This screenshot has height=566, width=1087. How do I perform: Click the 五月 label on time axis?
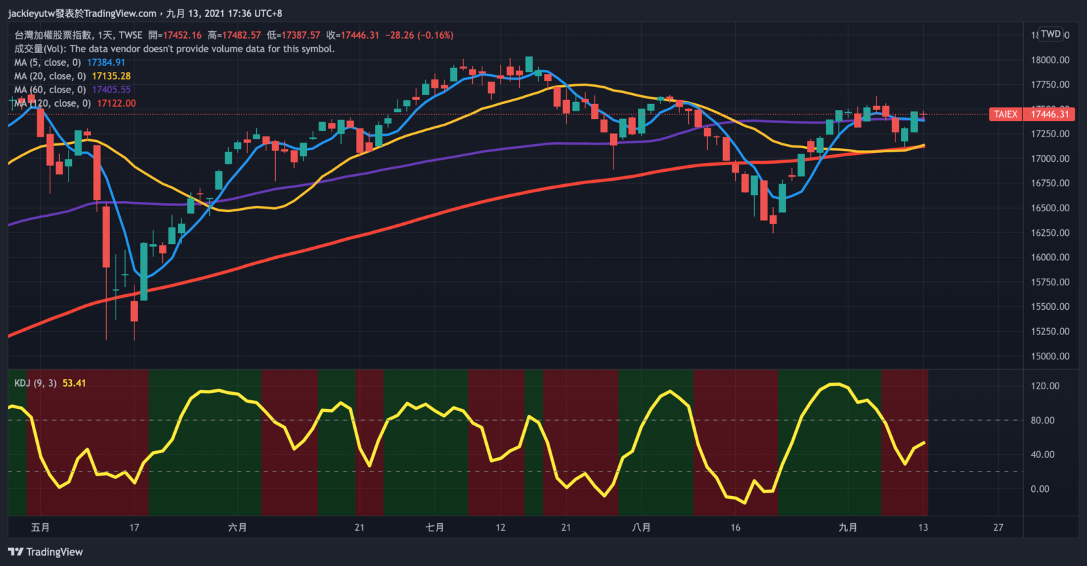coord(40,527)
